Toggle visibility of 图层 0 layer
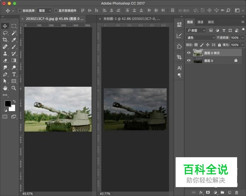The image size is (246, 196). click(189, 61)
